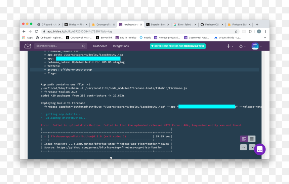Click the '59.05 sec' duration value

pyautogui.click(x=163, y=136)
